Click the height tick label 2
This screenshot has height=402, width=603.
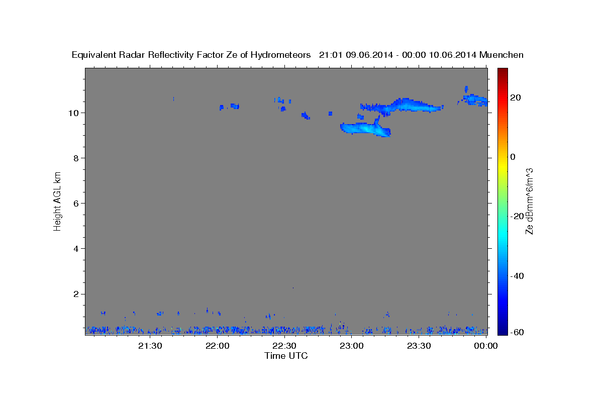[x=76, y=294]
